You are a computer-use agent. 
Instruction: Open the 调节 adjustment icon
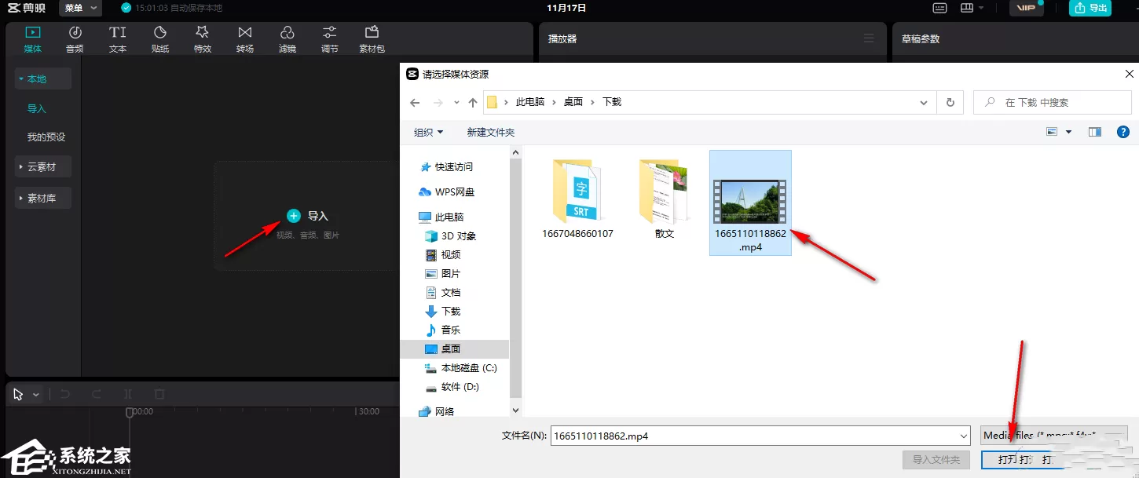tap(330, 32)
